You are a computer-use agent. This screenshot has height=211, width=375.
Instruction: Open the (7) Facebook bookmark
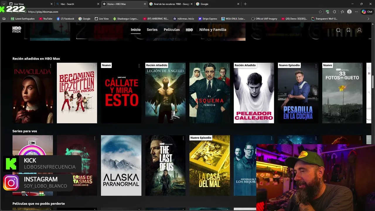click(65, 19)
